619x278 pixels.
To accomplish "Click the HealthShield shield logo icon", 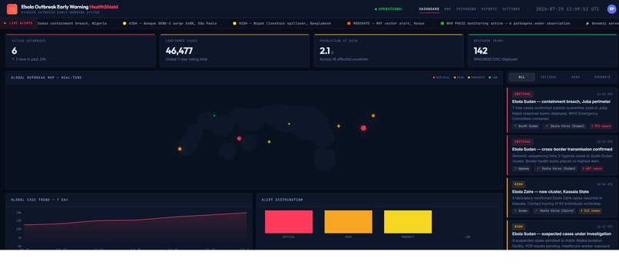I will coord(12,8).
